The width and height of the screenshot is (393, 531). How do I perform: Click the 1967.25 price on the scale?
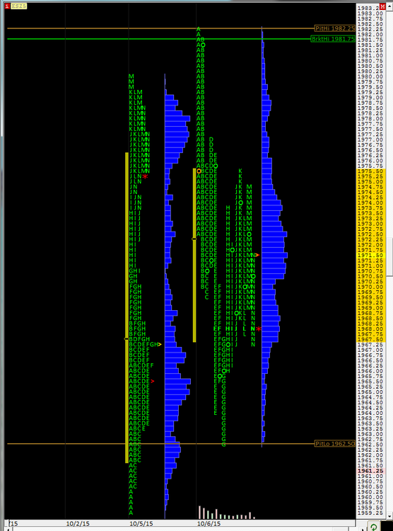pos(370,345)
